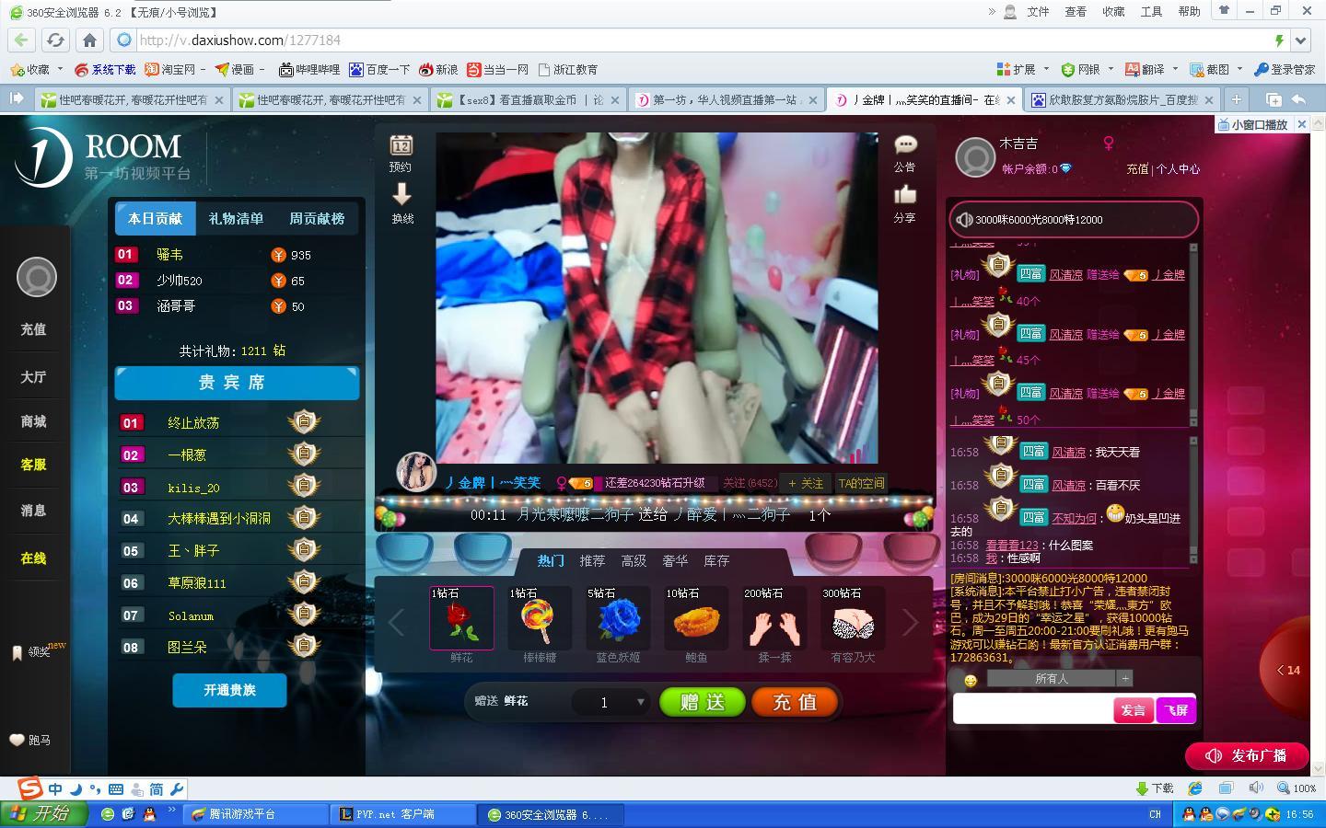Open address bar dropdown arrow
The image size is (1326, 828).
click(x=1300, y=40)
